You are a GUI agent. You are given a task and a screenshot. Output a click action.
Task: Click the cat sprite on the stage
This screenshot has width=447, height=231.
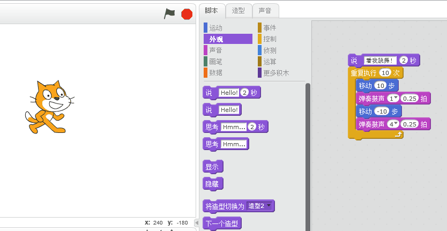[49, 107]
